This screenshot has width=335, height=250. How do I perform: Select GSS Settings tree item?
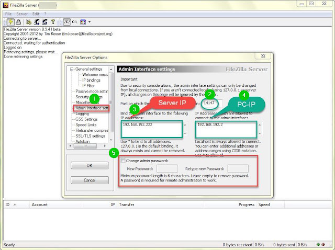pos(86,119)
